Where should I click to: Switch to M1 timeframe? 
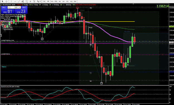(x=44, y=1)
